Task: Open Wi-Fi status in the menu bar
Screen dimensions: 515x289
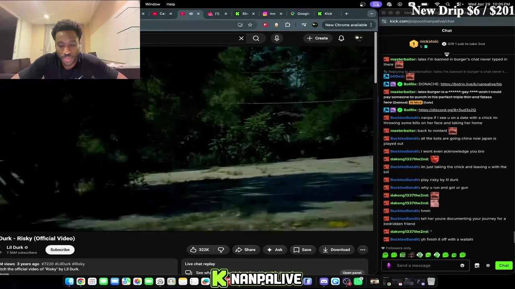Action: [x=437, y=4]
